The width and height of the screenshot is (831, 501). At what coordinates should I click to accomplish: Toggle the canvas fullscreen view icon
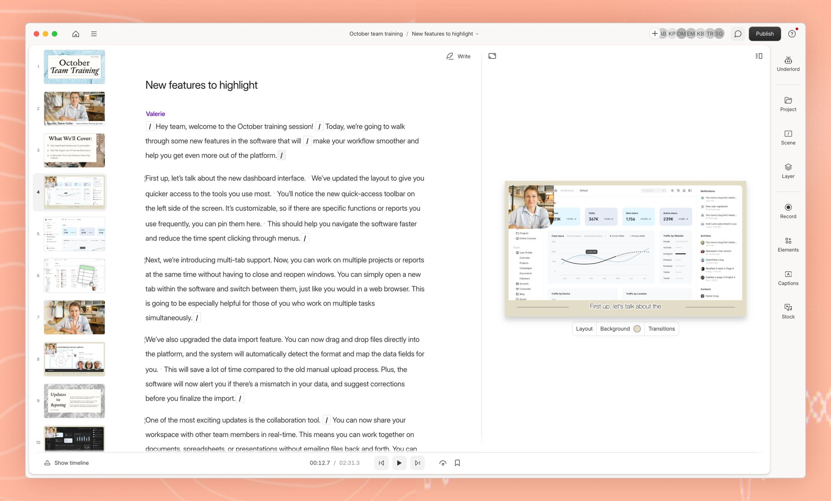(492, 56)
